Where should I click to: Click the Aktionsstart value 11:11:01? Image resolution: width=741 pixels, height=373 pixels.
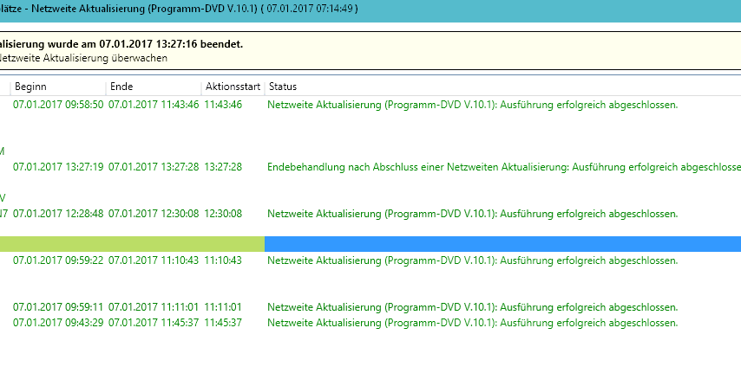pyautogui.click(x=223, y=307)
